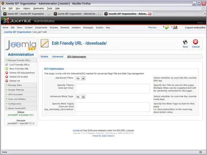The height and width of the screenshot is (155, 207).
Task: Close the active Firefox tab
Action: (x=150, y=14)
